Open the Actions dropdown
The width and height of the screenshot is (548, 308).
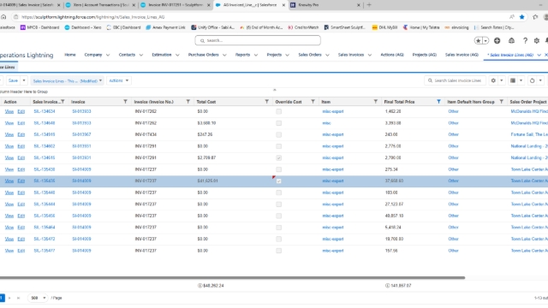point(119,80)
